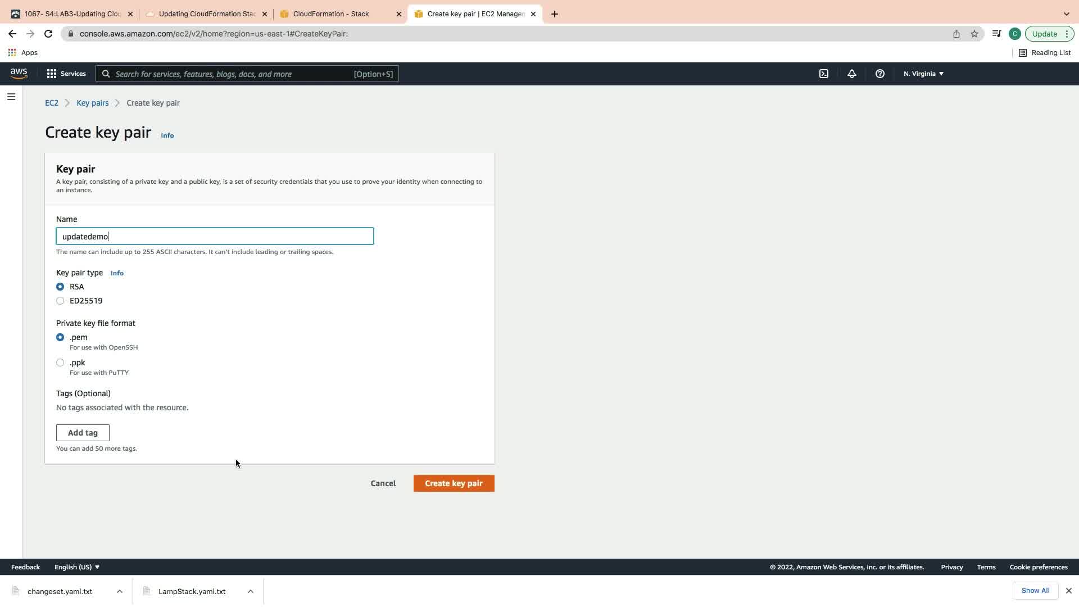1079x607 pixels.
Task: Open the notifications bell icon
Action: point(851,74)
